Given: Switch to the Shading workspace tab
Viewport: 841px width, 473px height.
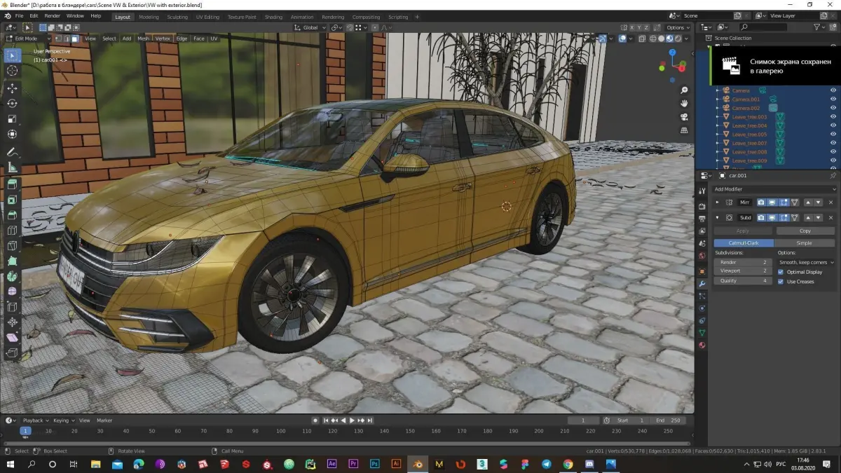Looking at the screenshot, I should 273,17.
